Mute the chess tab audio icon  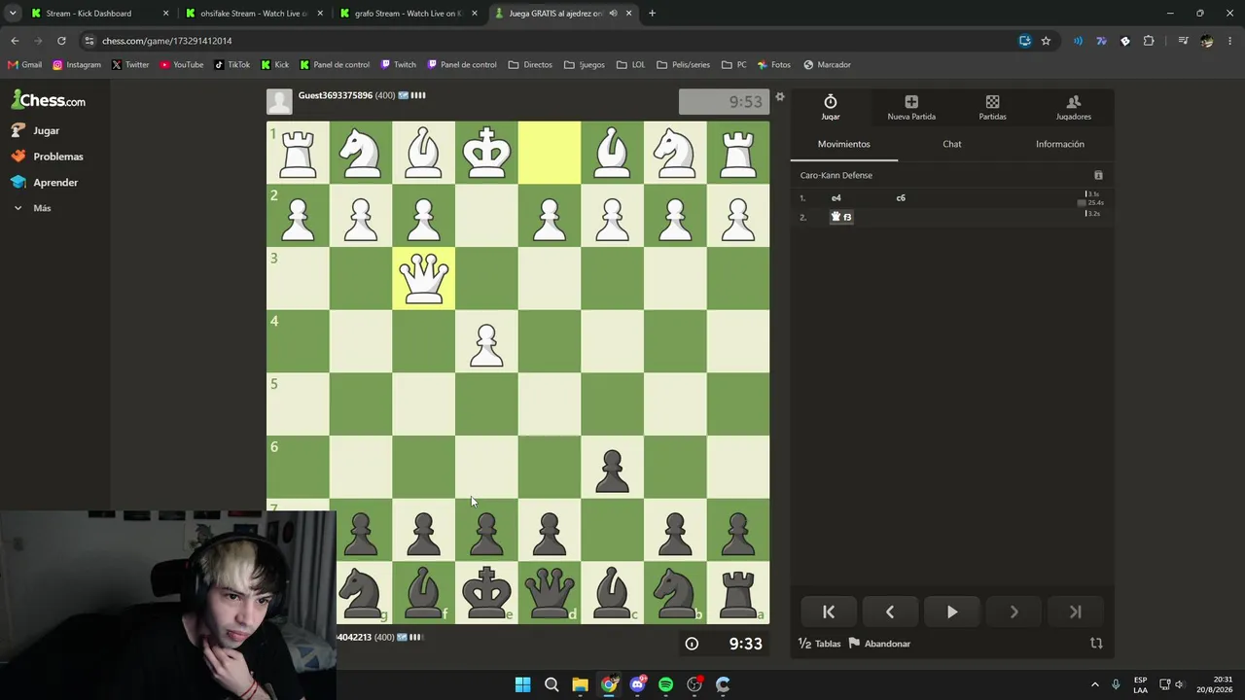click(x=612, y=14)
